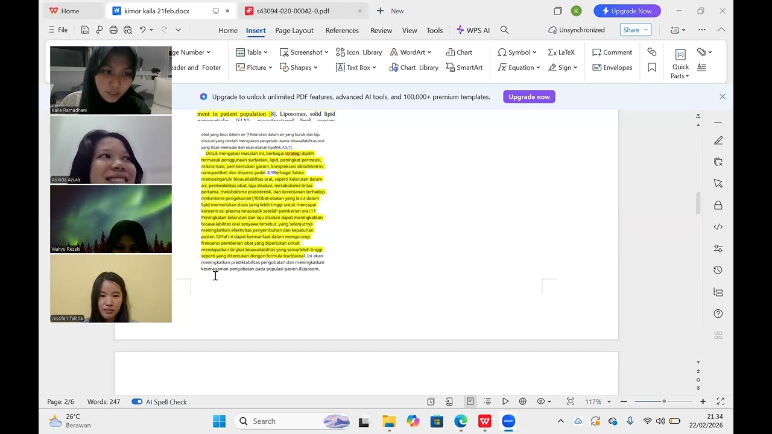This screenshot has width=772, height=434.
Task: Insert a LaTeX formula
Action: (x=561, y=52)
